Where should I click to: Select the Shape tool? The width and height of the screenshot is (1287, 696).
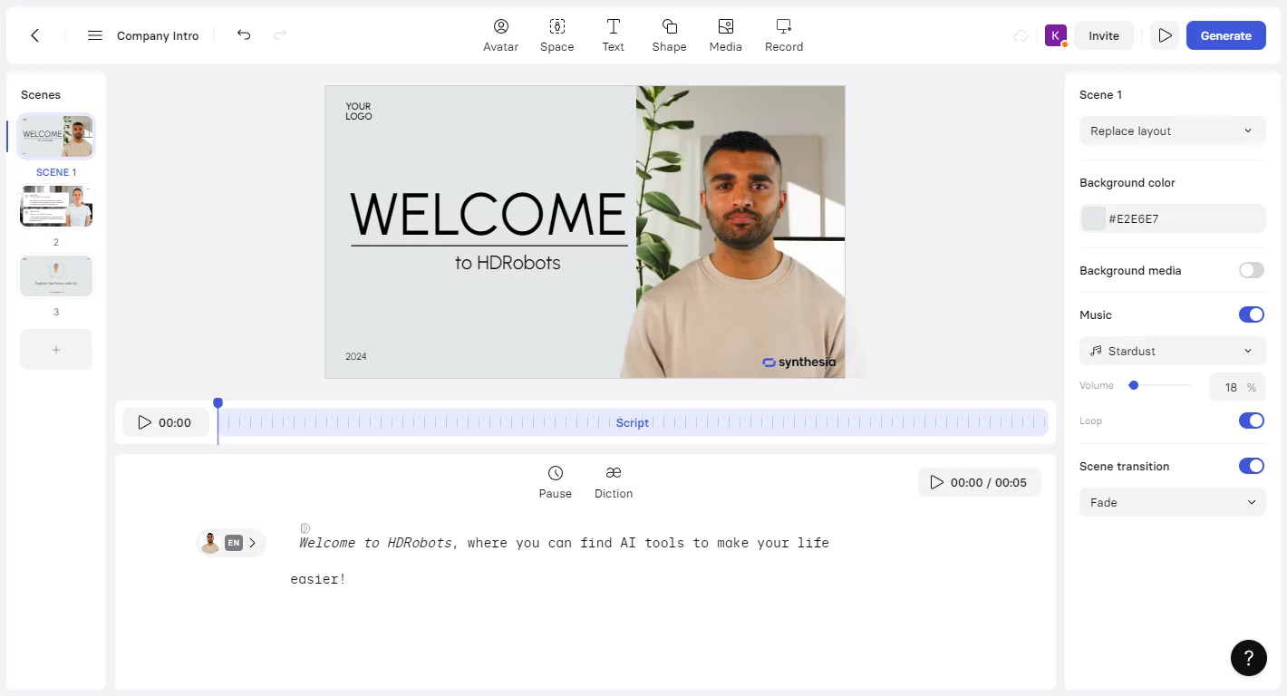click(x=669, y=35)
